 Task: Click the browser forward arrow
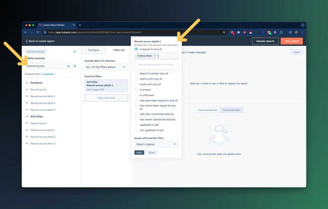[32, 32]
